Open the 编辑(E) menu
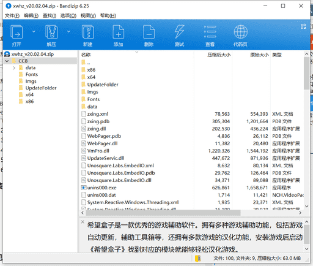 click(x=31, y=16)
